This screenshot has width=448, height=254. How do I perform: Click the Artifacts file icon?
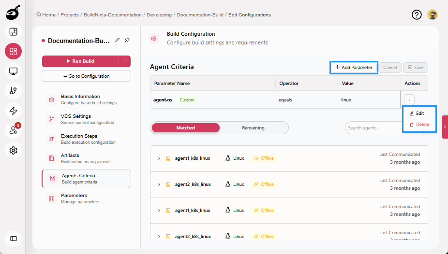click(x=51, y=158)
